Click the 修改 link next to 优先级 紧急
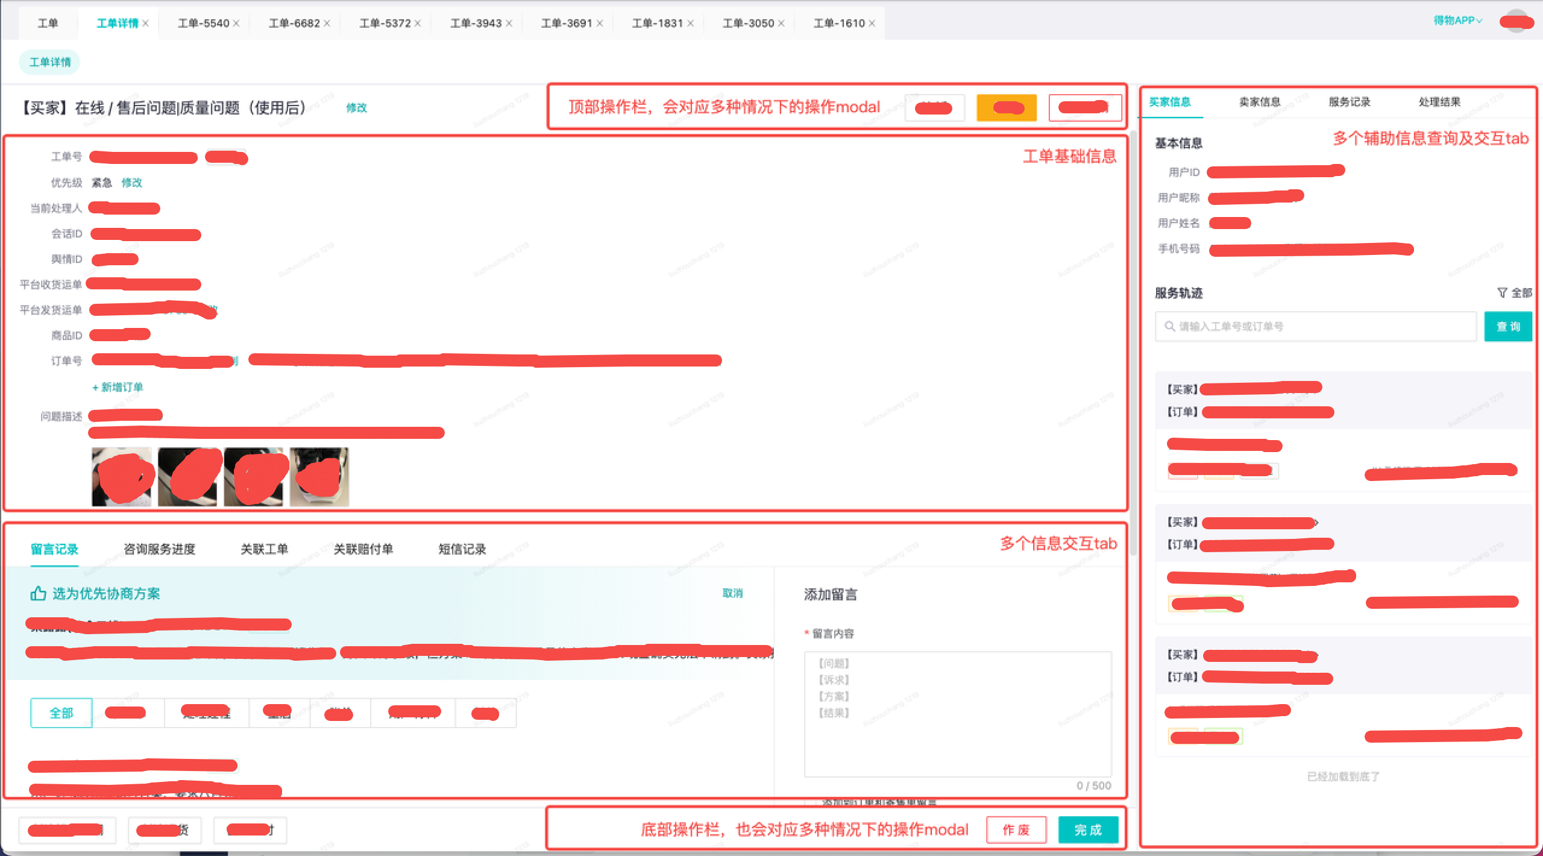Viewport: 1543px width, 856px height. [131, 183]
